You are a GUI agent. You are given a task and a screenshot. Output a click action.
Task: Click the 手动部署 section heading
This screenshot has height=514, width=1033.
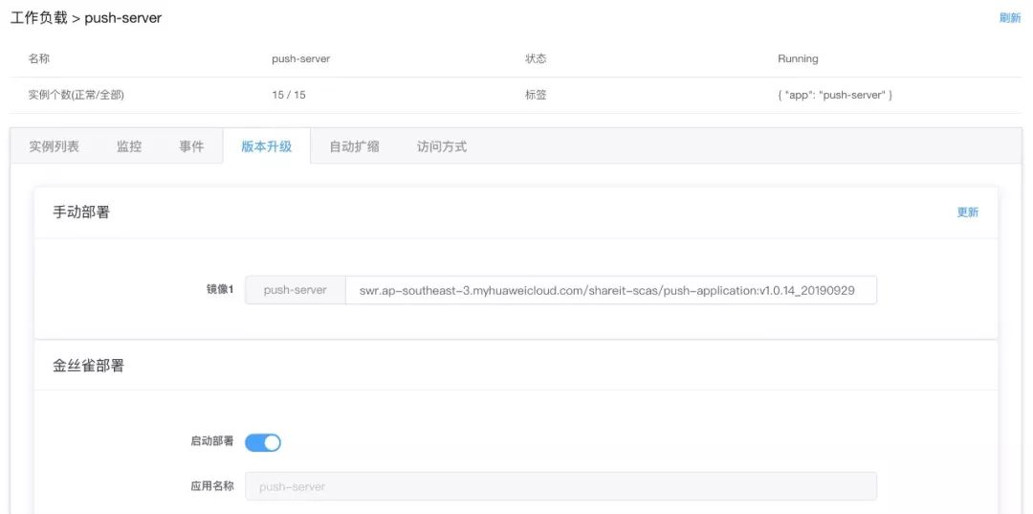81,212
